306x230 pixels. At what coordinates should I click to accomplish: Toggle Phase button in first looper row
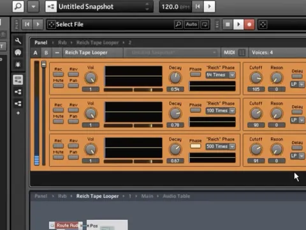click(x=195, y=74)
